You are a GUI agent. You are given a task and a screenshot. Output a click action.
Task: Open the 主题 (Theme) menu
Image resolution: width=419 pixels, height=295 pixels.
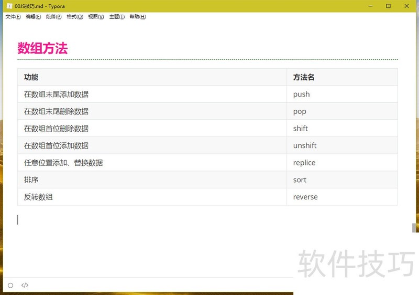117,17
